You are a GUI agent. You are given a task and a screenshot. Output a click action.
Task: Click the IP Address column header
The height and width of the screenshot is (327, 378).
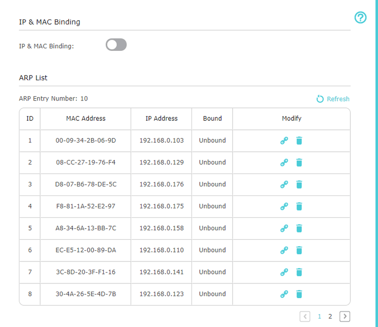click(161, 118)
